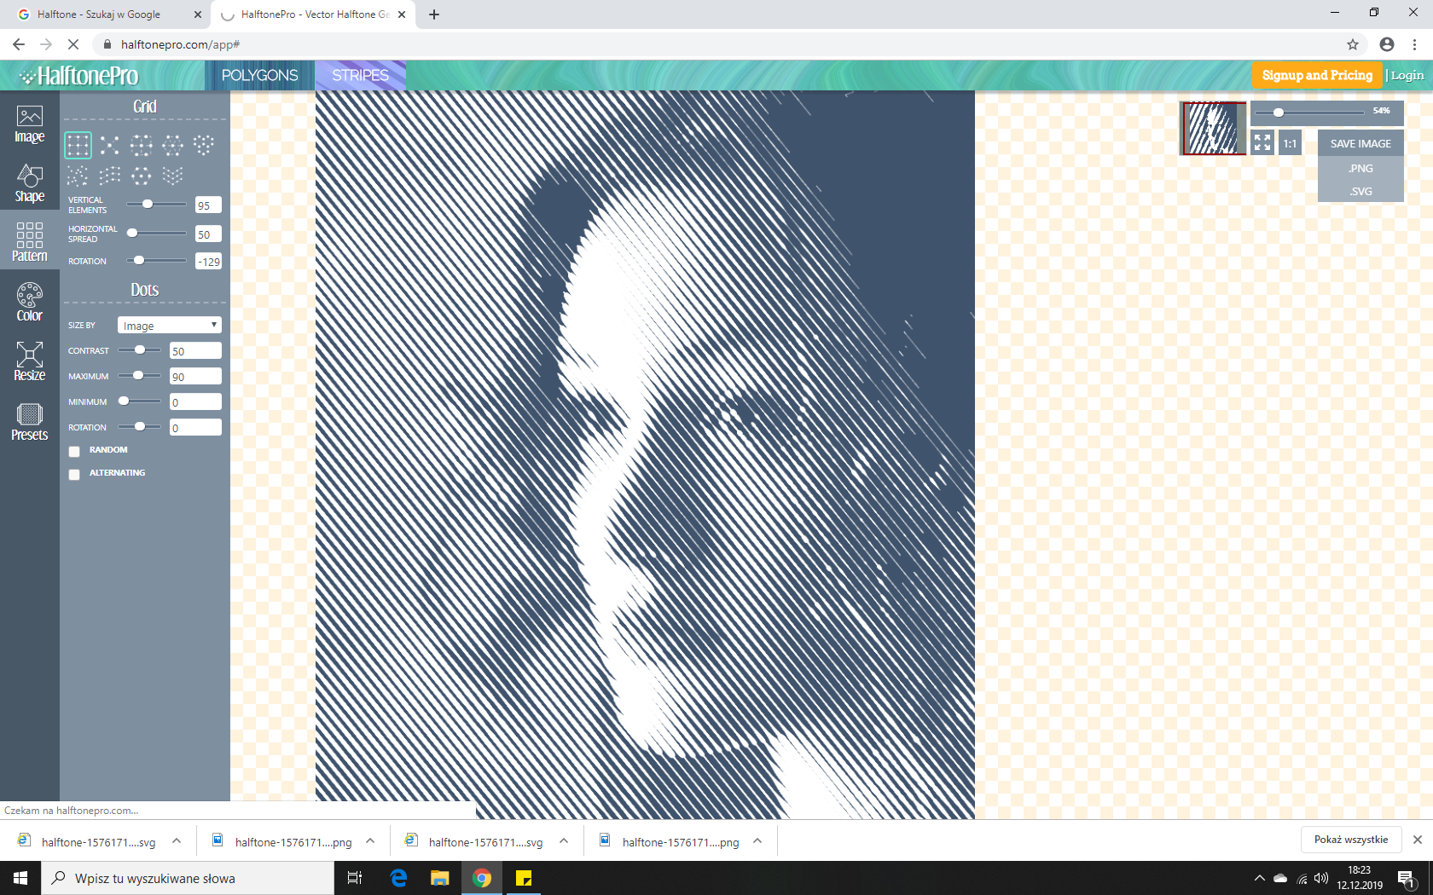This screenshot has height=895, width=1433.
Task: Open the Shape panel in sidebar
Action: (29, 183)
